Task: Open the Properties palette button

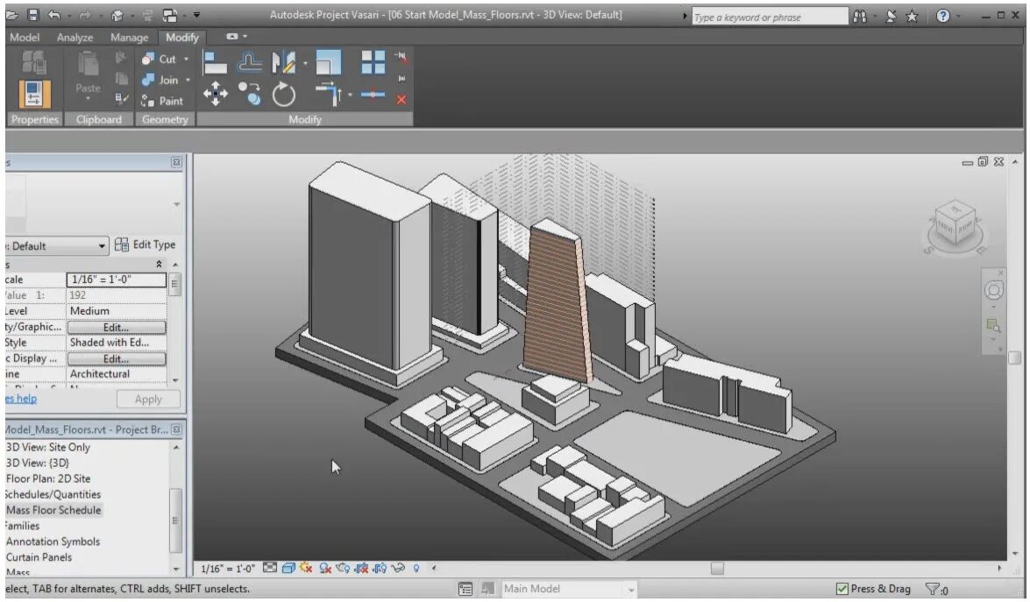Action: point(33,94)
